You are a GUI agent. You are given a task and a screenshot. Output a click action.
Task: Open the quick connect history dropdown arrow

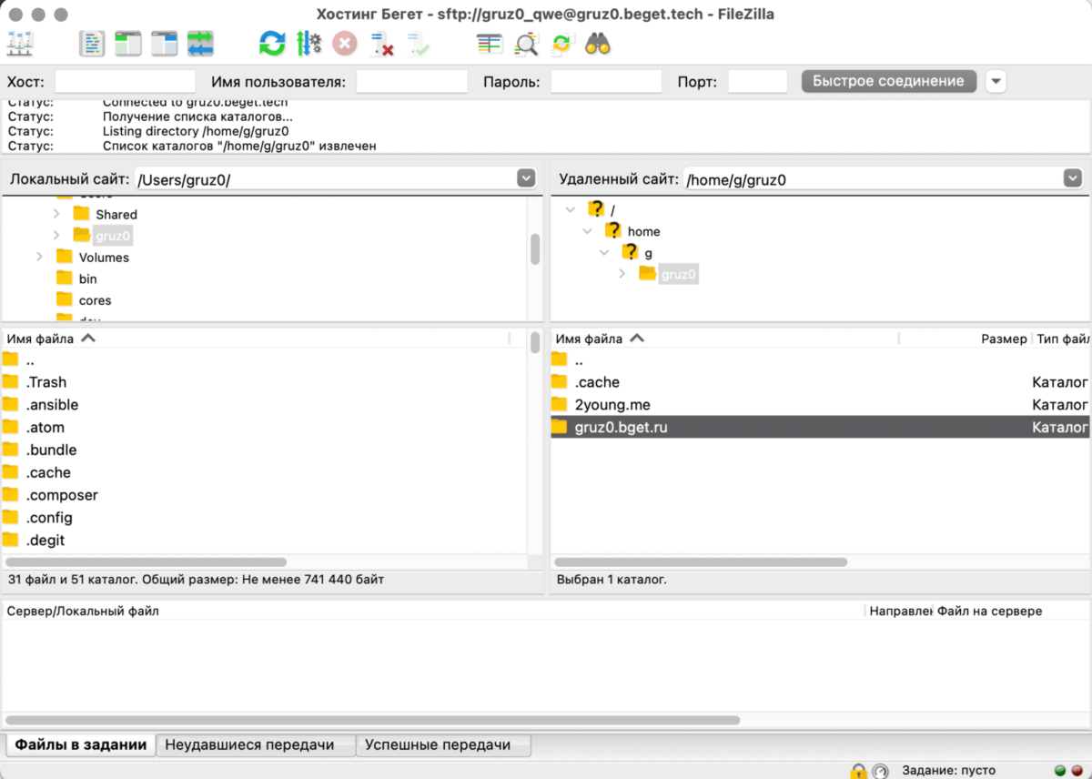996,81
